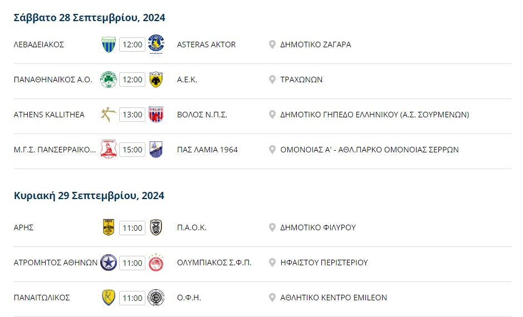Open the 15:00 Panserraikos match time box

coord(133,150)
